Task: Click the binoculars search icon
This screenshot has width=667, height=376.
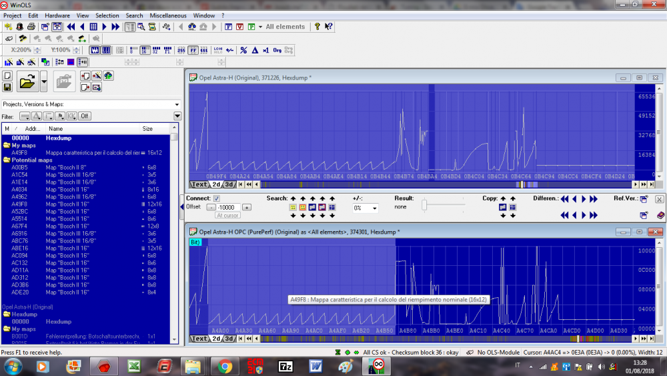Action: [x=192, y=27]
